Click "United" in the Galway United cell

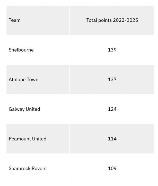pyautogui.click(x=33, y=109)
